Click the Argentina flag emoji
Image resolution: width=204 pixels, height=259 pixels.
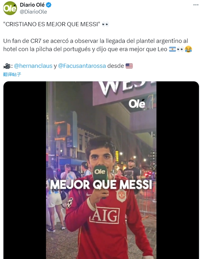(173, 49)
